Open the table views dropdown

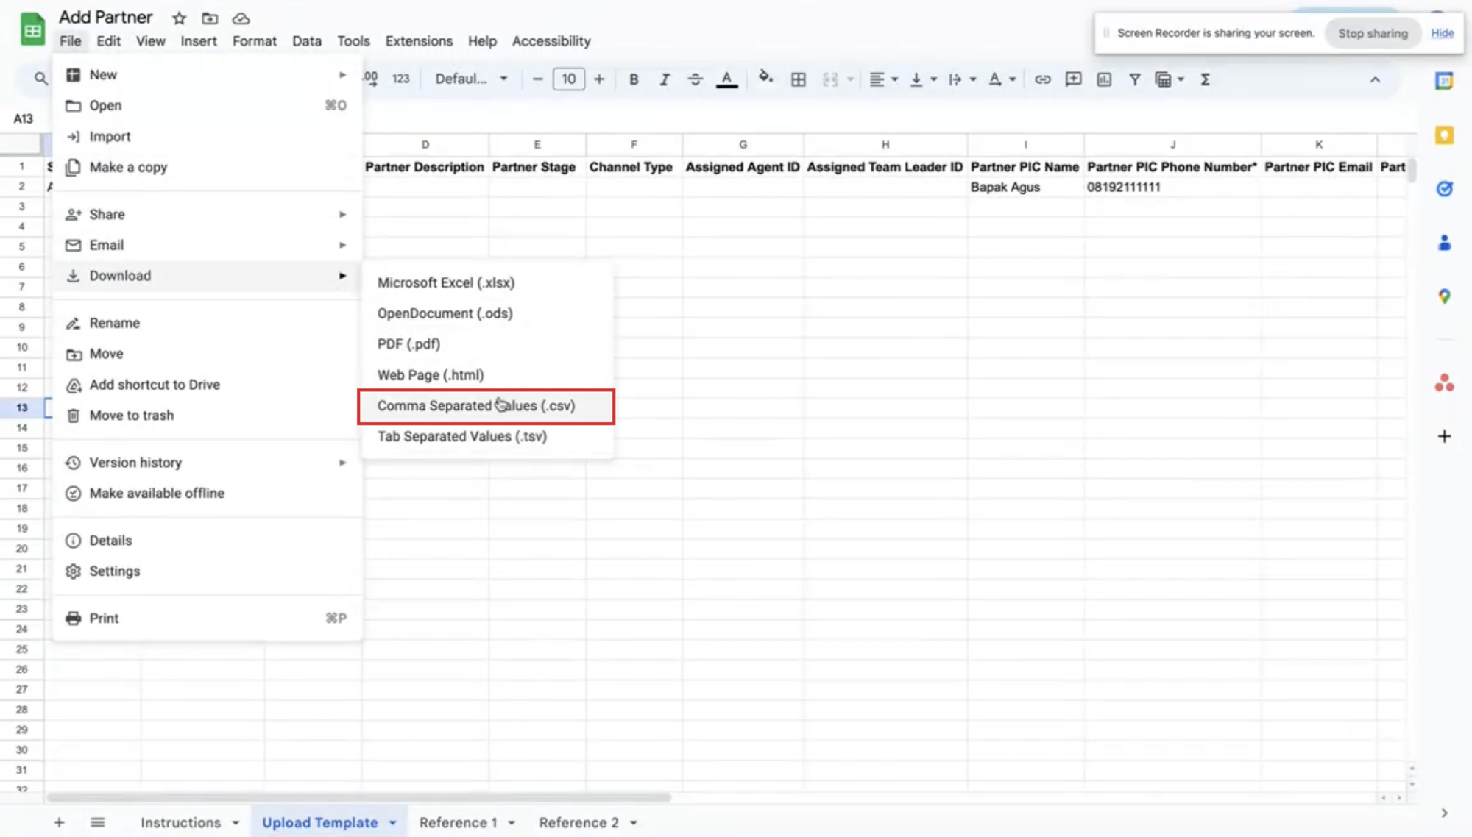coord(1169,79)
